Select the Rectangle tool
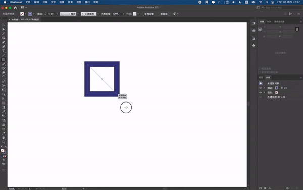Image resolution: width=303 pixels, height=190 pixels. (4, 60)
